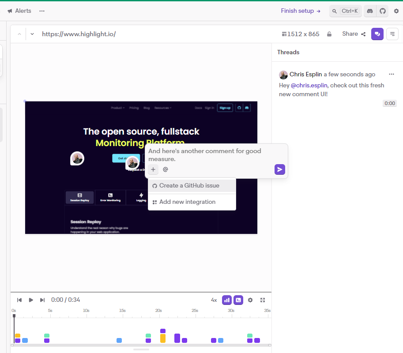Toggle the privacy lock beside the resolution
The width and height of the screenshot is (403, 353).
[329, 34]
